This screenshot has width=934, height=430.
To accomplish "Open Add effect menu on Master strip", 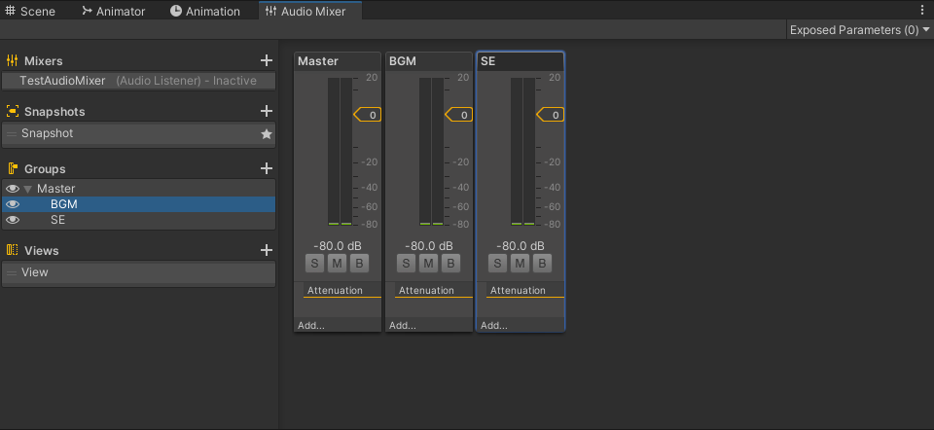I will 338,325.
